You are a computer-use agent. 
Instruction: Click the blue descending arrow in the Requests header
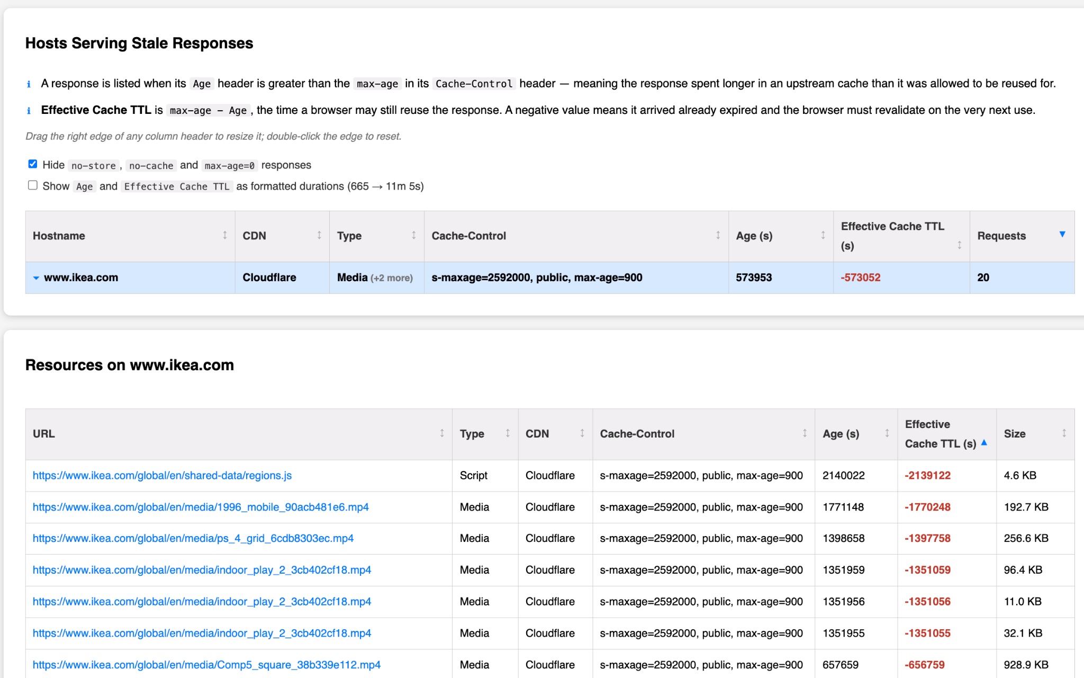point(1062,234)
